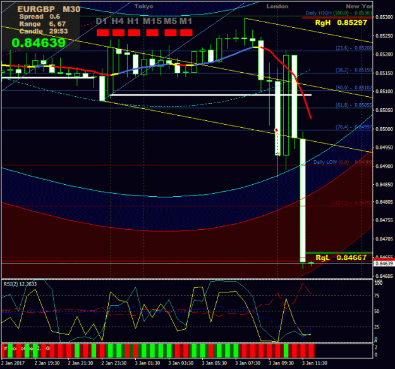Click the large falling candle near 3 Jan 11:30

click(x=303, y=200)
